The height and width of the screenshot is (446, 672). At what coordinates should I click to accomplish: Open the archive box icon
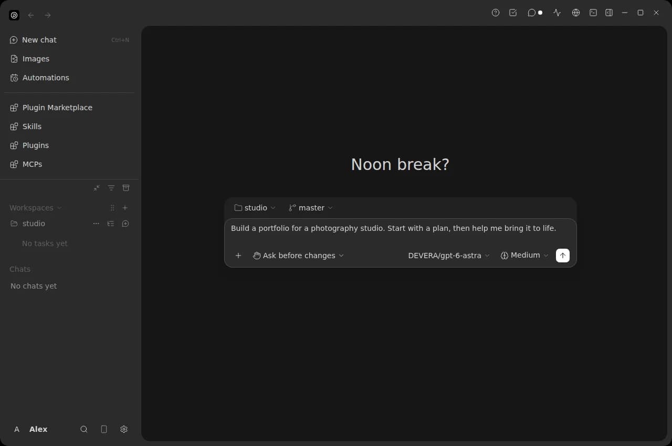(x=126, y=188)
